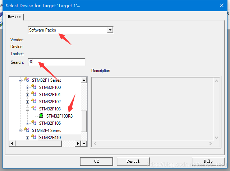Expand the STM32F100 node

[27, 87]
